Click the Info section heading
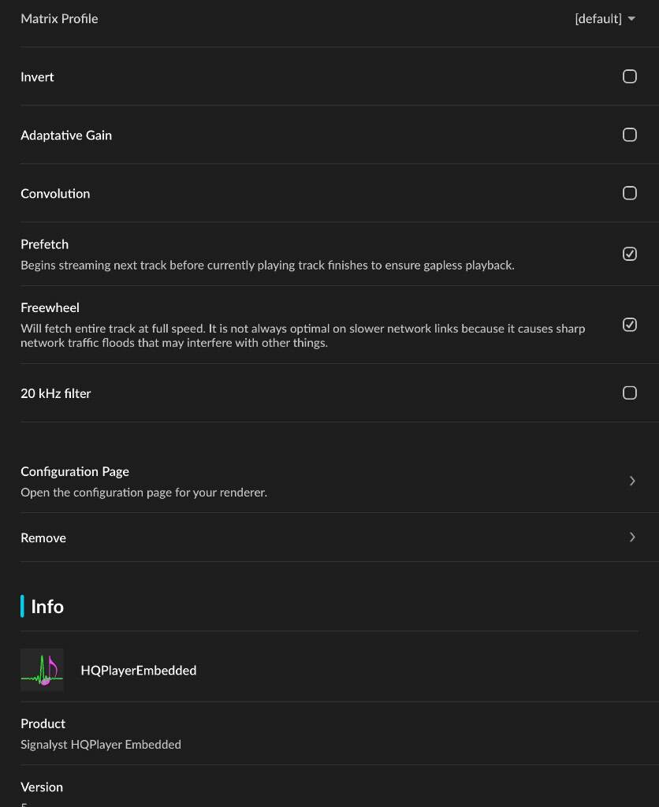659x807 pixels. [47, 606]
